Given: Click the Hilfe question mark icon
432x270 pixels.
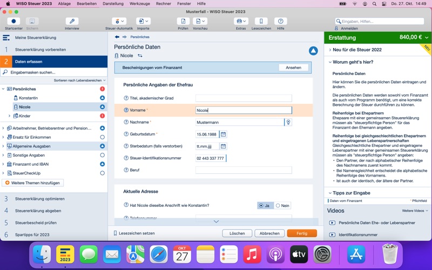Looking at the screenshot, I should click(280, 21).
